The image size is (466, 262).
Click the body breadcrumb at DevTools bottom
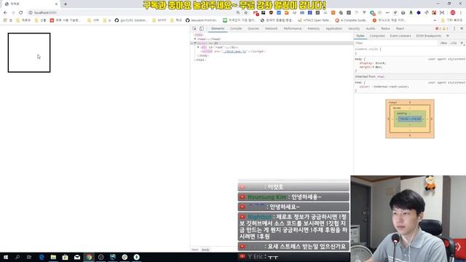click(x=205, y=250)
